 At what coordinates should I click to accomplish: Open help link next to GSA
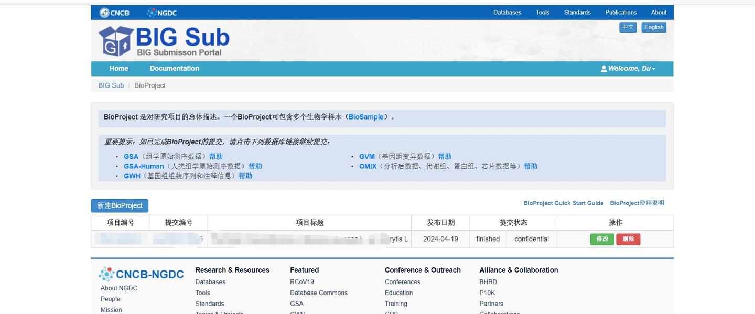click(216, 156)
